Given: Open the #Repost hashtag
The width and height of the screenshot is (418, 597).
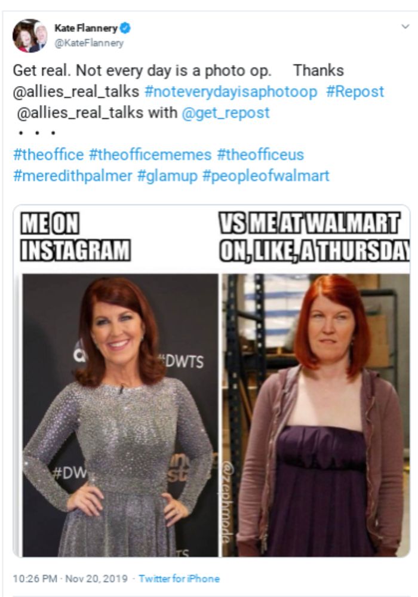Looking at the screenshot, I should click(355, 92).
